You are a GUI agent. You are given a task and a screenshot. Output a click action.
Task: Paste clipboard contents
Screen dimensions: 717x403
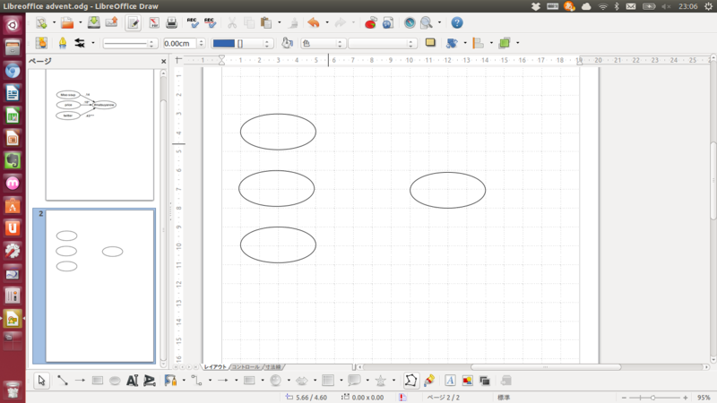[x=265, y=22]
